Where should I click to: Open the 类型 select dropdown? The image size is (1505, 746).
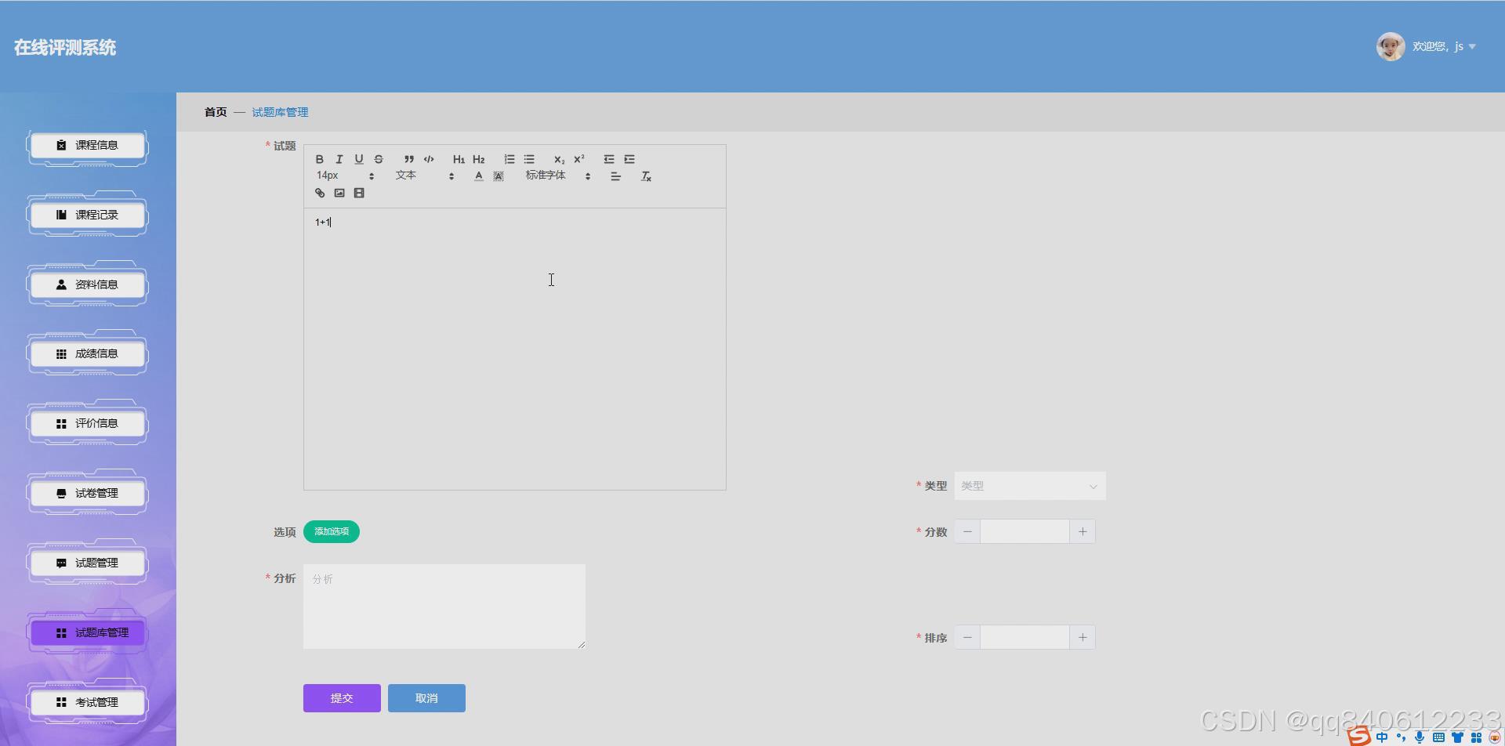tap(1030, 486)
